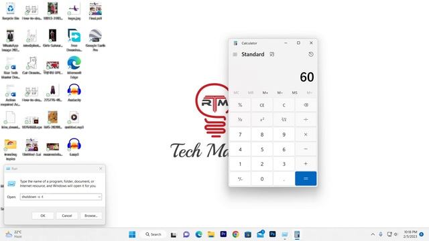Open Microsoft Store from the taskbar
Screen dimensions: 429x241
248,234
